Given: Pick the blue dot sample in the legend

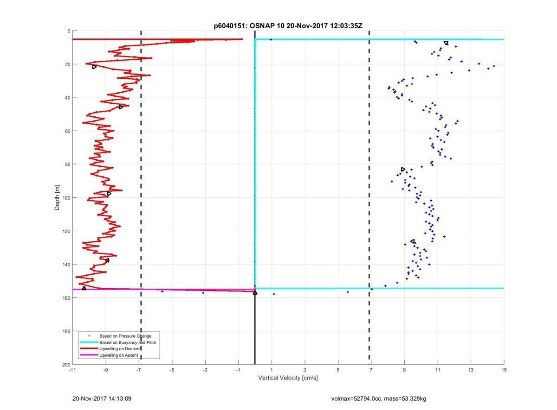Looking at the screenshot, I should click(89, 336).
